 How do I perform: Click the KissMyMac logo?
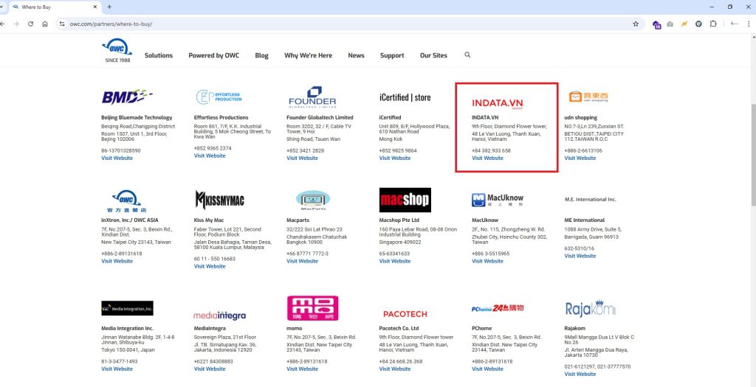219,201
